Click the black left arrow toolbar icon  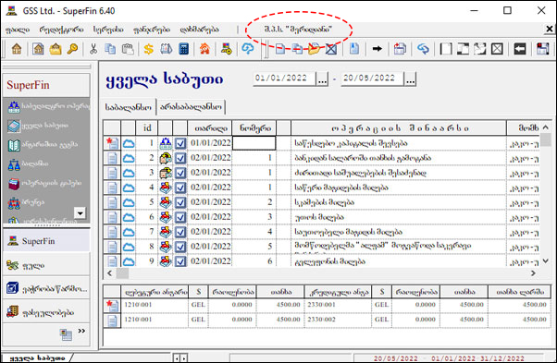tap(520, 49)
